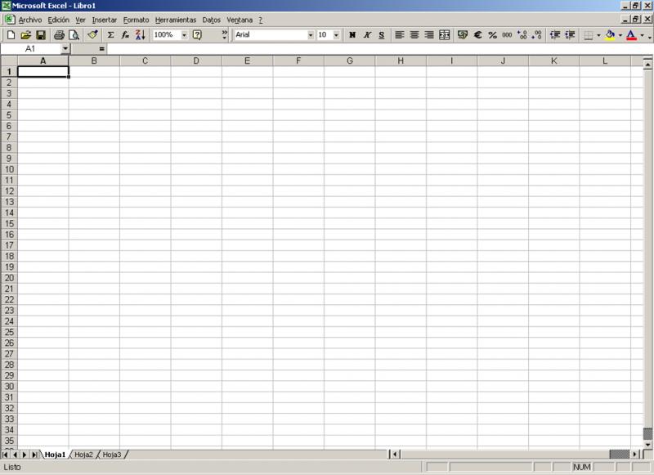Image resolution: width=654 pixels, height=475 pixels.
Task: Apply thousands separator 000 icon
Action: click(507, 35)
